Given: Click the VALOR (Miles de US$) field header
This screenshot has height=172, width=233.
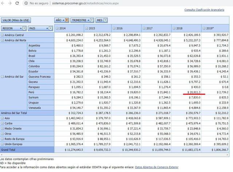Looking at the screenshot, I should point(16,20).
